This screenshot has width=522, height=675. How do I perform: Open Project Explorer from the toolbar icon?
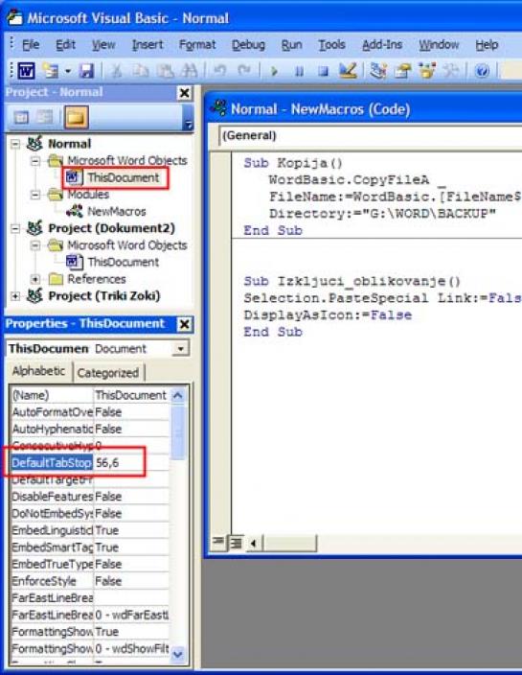coord(378,70)
